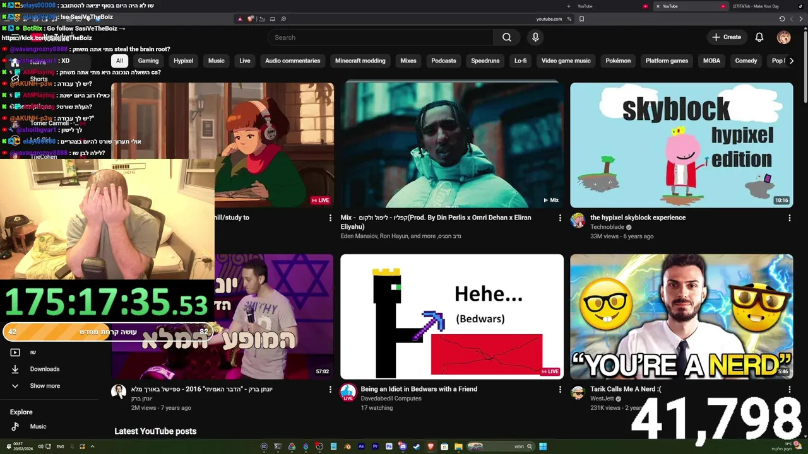Viewport: 808px width, 454px height.
Task: Show more chips with right arrow
Action: [x=792, y=61]
